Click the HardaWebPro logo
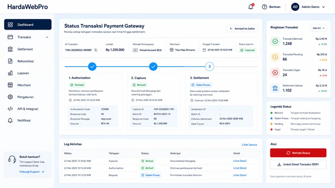 point(27,7)
